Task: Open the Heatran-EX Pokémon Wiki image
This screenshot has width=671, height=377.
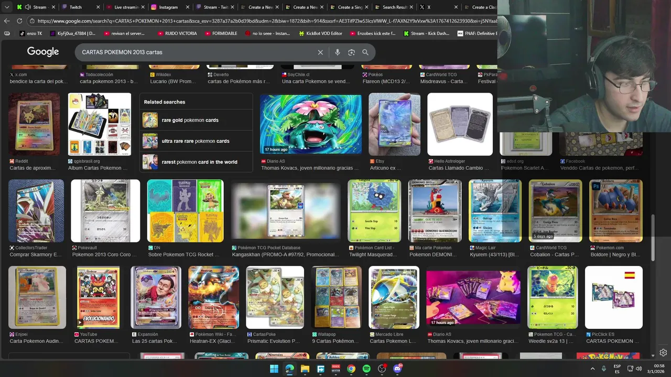Action: tap(213, 297)
